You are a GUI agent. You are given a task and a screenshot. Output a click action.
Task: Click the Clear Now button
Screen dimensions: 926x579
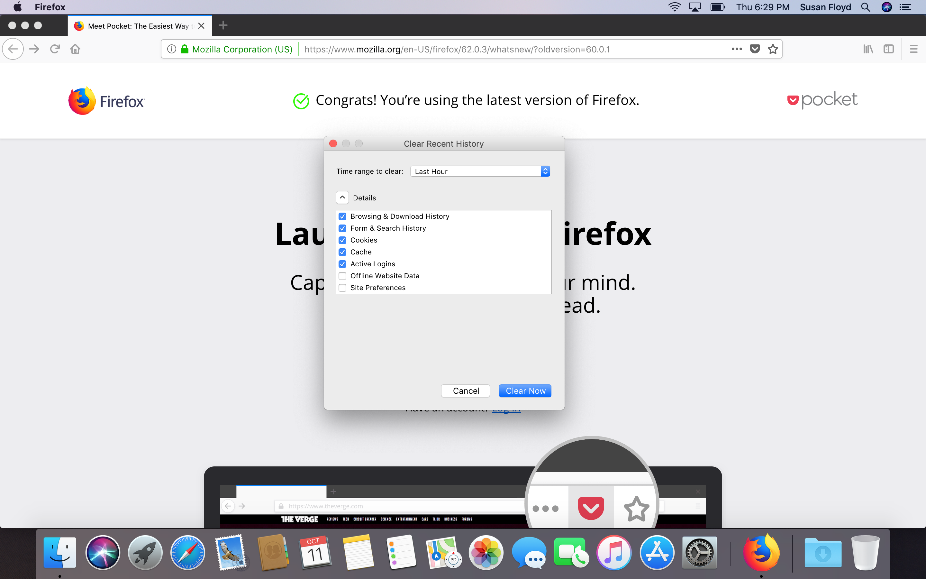[525, 390]
